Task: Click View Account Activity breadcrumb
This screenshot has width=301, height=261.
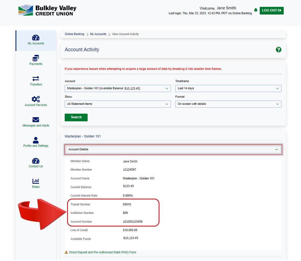Action: coord(125,34)
